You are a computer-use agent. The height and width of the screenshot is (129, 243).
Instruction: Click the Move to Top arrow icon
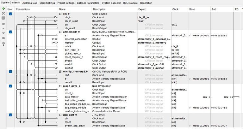pos(3,24)
